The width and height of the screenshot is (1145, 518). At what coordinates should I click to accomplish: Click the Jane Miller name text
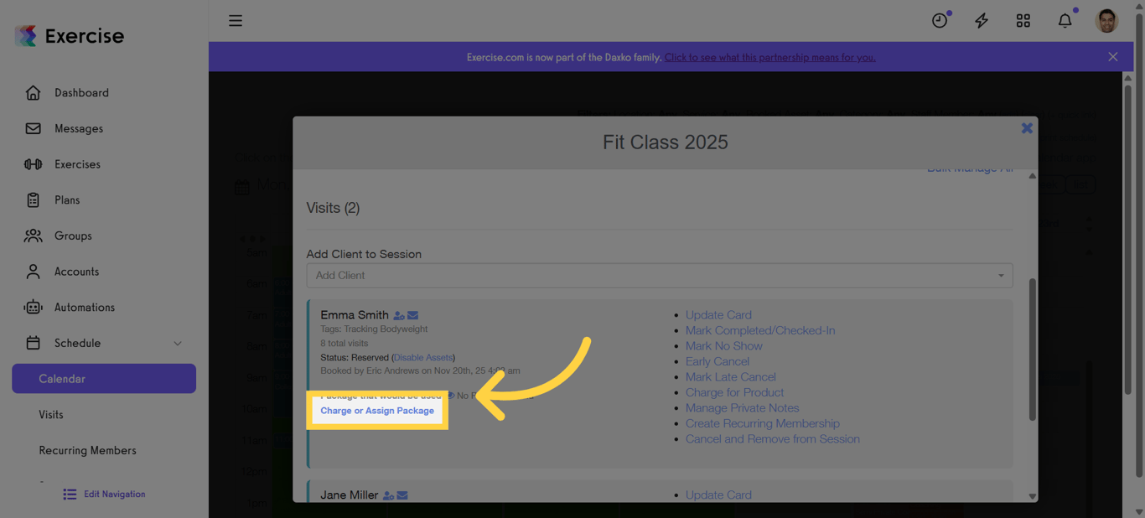point(349,495)
